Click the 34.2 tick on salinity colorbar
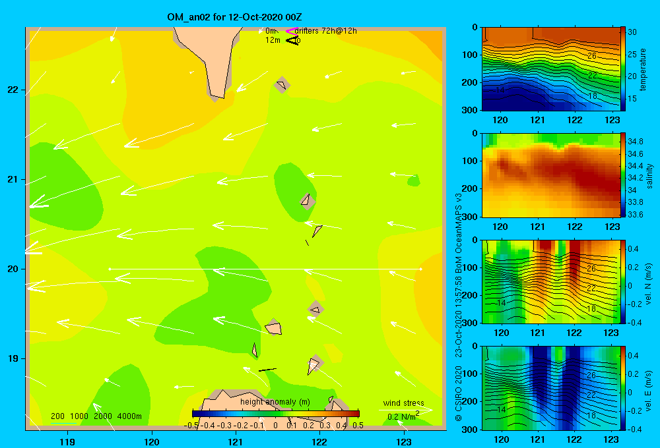Screen dimensions: 660x448 pos(635,178)
